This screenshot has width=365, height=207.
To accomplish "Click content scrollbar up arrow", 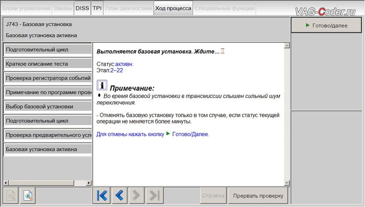I will 287,46.
